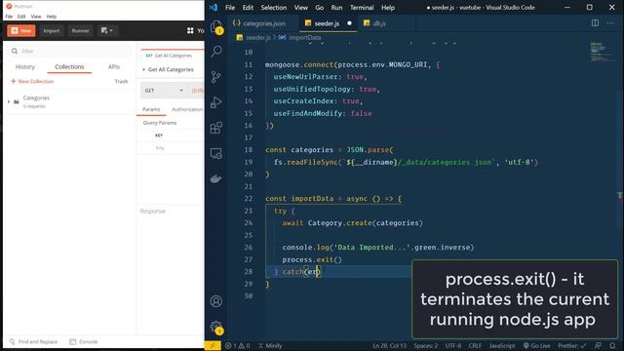Click the Key field in Query Params
This screenshot has width=624, height=351.
click(x=160, y=147)
